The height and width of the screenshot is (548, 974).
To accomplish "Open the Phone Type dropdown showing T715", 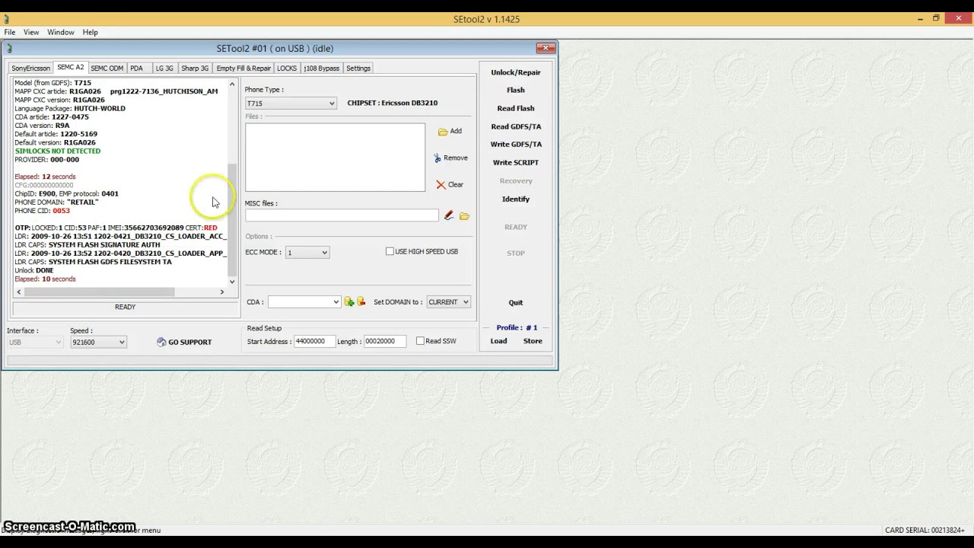I will point(291,104).
